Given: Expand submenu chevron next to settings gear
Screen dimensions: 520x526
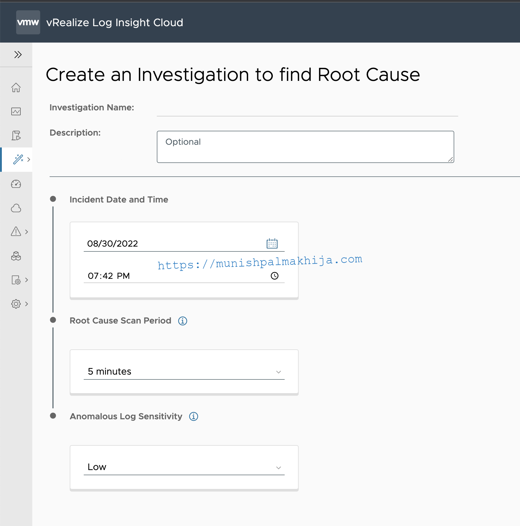Looking at the screenshot, I should click(x=27, y=304).
